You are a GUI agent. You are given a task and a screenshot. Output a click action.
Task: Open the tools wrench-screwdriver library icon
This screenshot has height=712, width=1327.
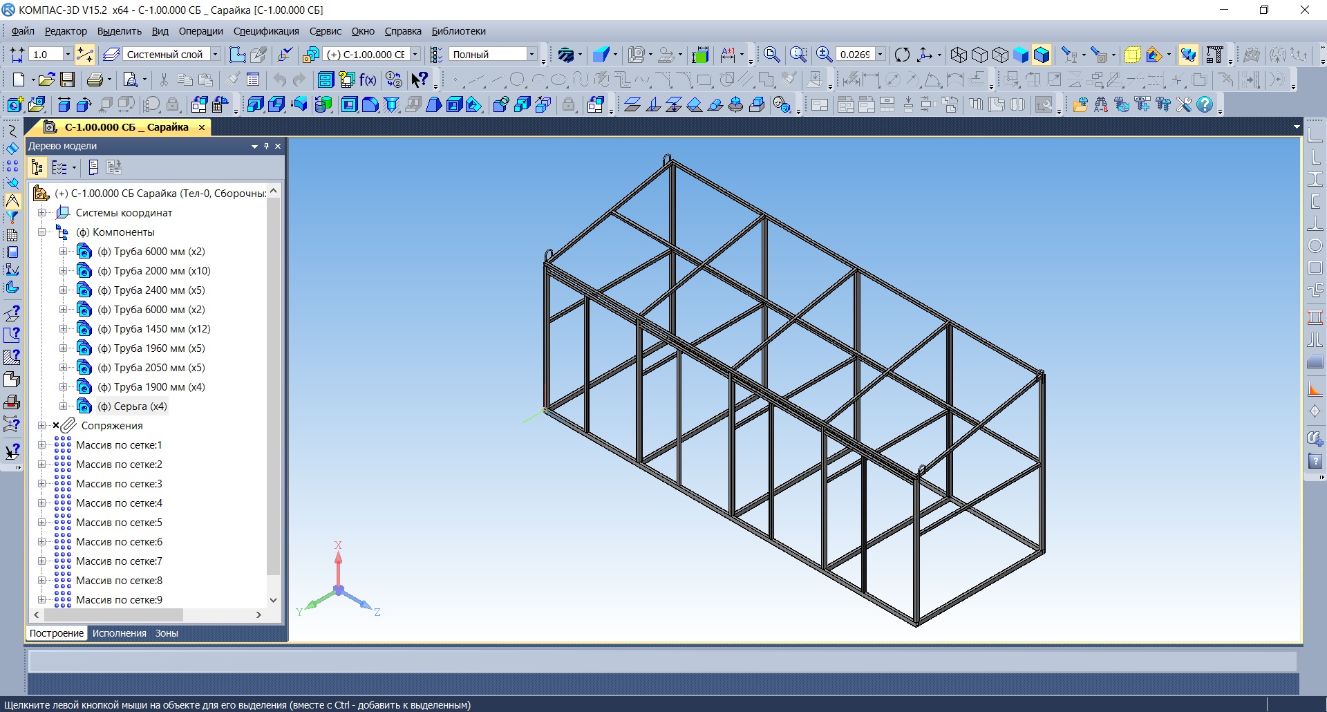(x=1184, y=105)
